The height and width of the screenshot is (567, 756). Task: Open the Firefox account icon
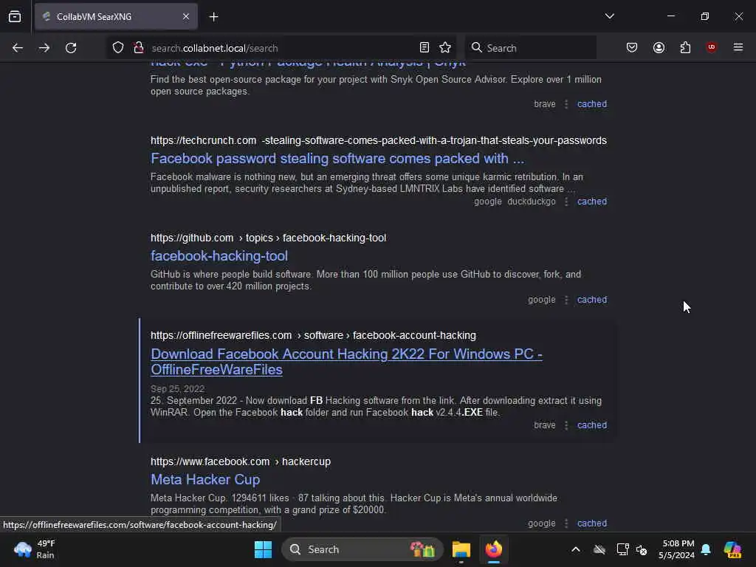pos(659,47)
